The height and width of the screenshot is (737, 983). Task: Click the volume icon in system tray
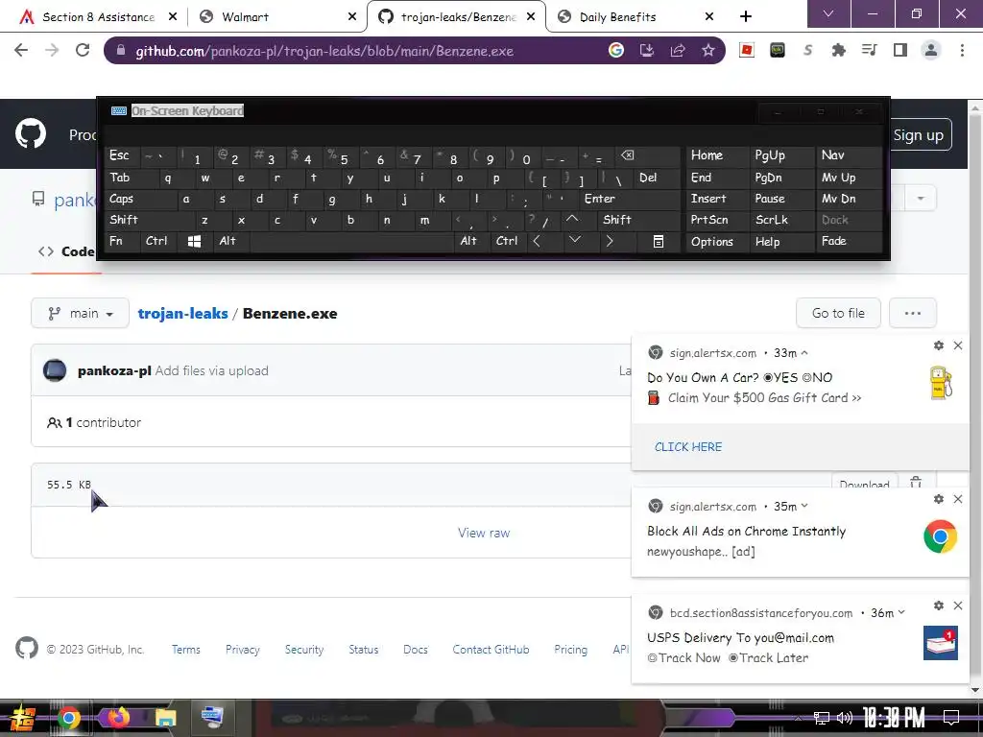[x=844, y=718]
